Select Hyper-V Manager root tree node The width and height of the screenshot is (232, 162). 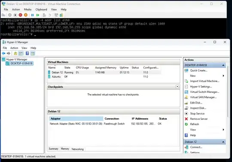pos(17,59)
